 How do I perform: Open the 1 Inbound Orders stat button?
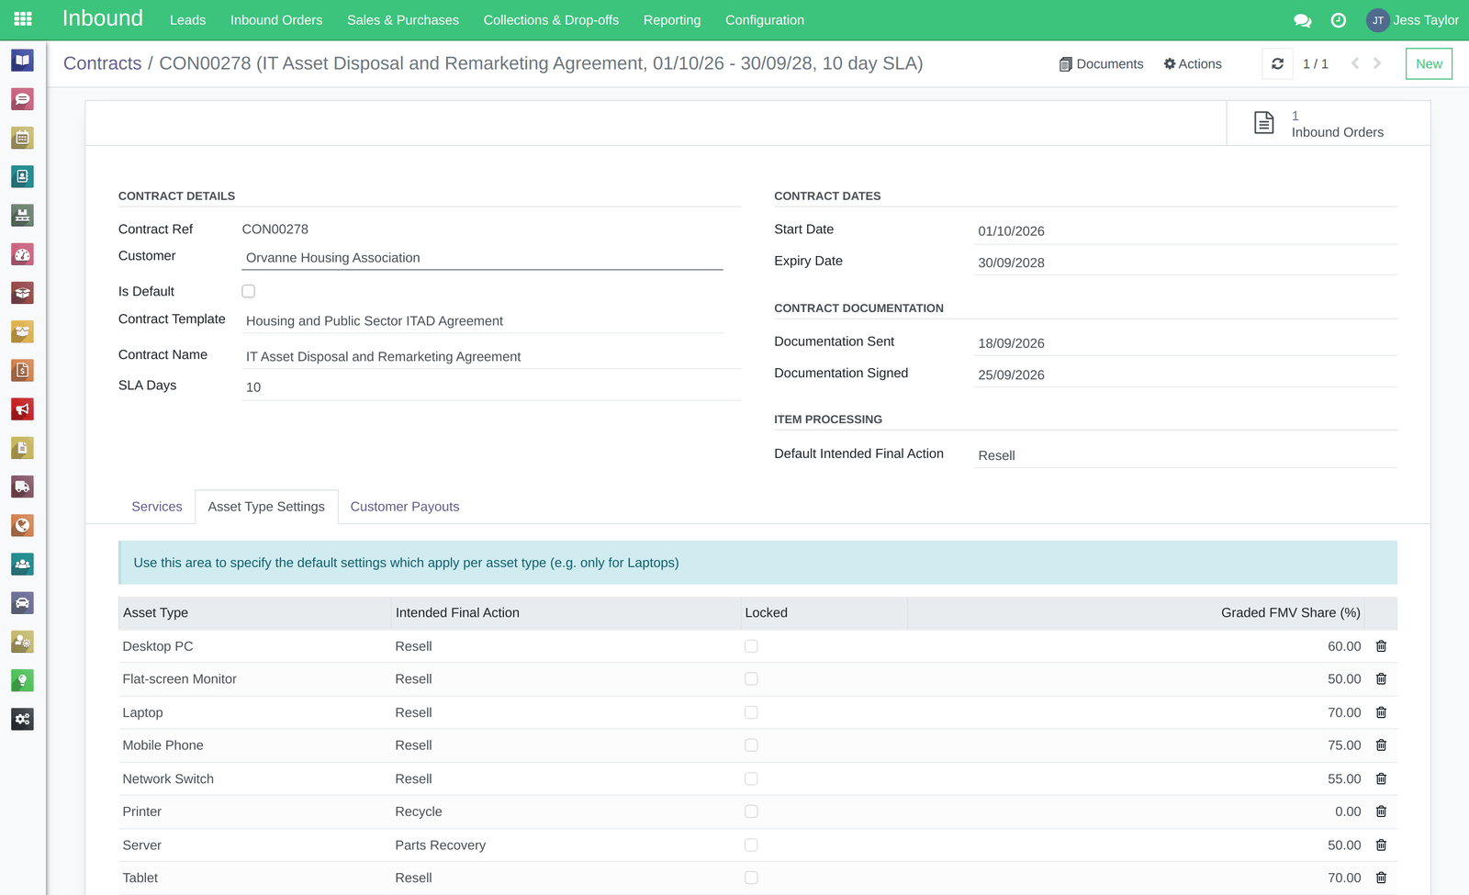click(x=1329, y=123)
